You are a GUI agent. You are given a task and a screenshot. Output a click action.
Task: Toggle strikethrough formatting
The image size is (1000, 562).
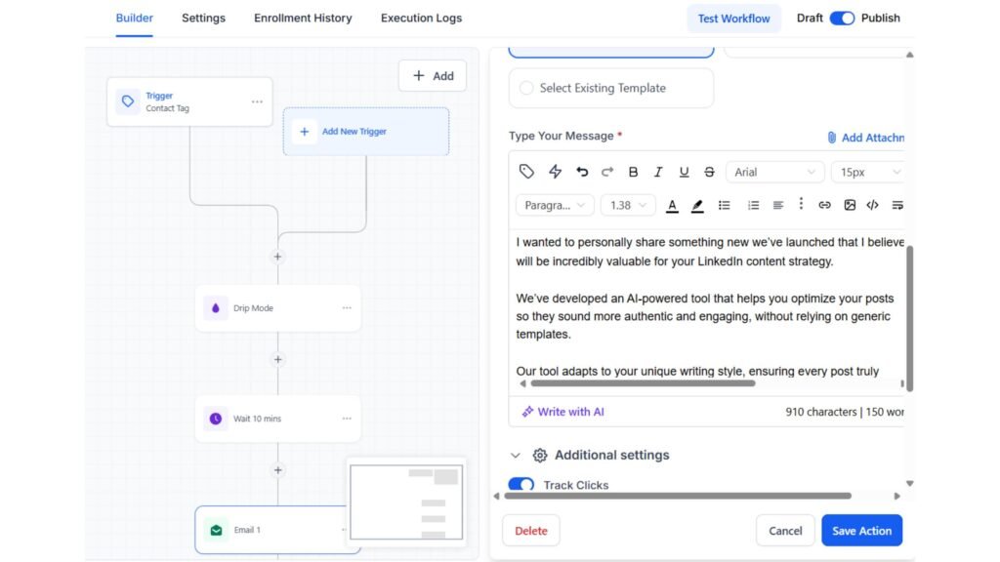709,171
